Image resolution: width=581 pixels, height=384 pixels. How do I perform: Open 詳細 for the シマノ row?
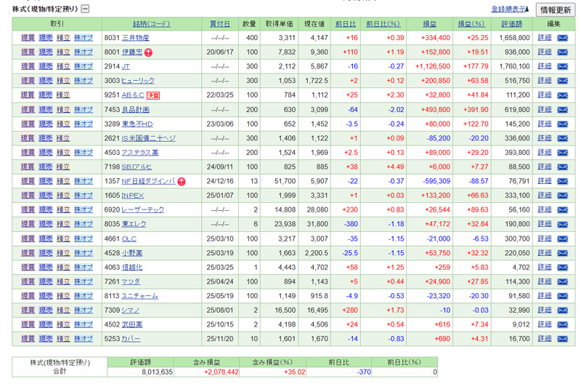pyautogui.click(x=544, y=311)
